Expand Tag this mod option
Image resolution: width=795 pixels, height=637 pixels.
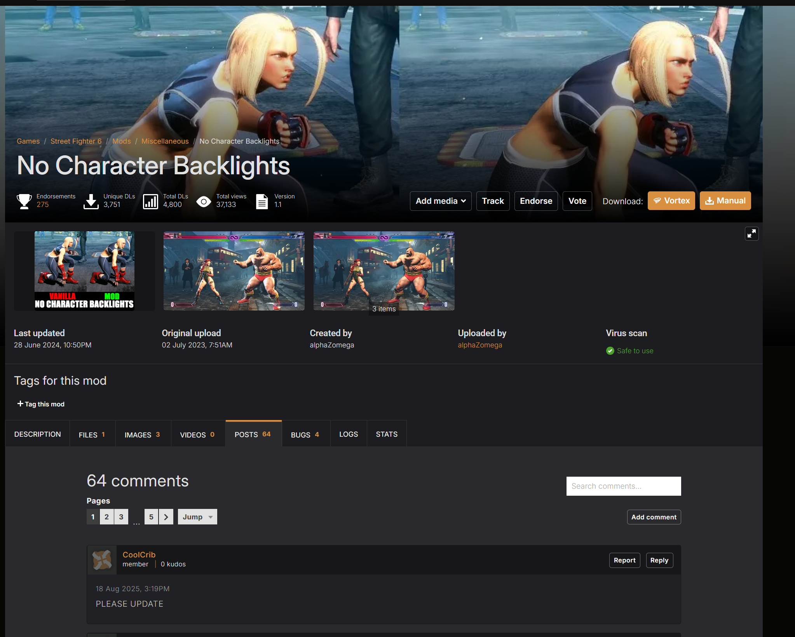click(x=41, y=404)
